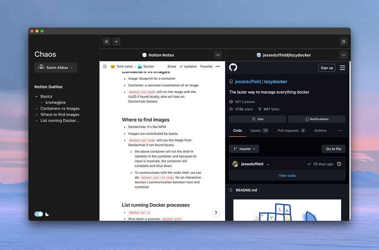Click the docker run node code snippet
379x250 pixels.
coord(142,140)
